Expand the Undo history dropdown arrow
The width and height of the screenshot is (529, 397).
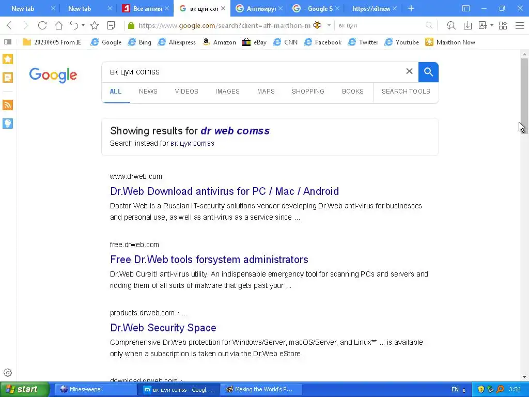(x=83, y=25)
